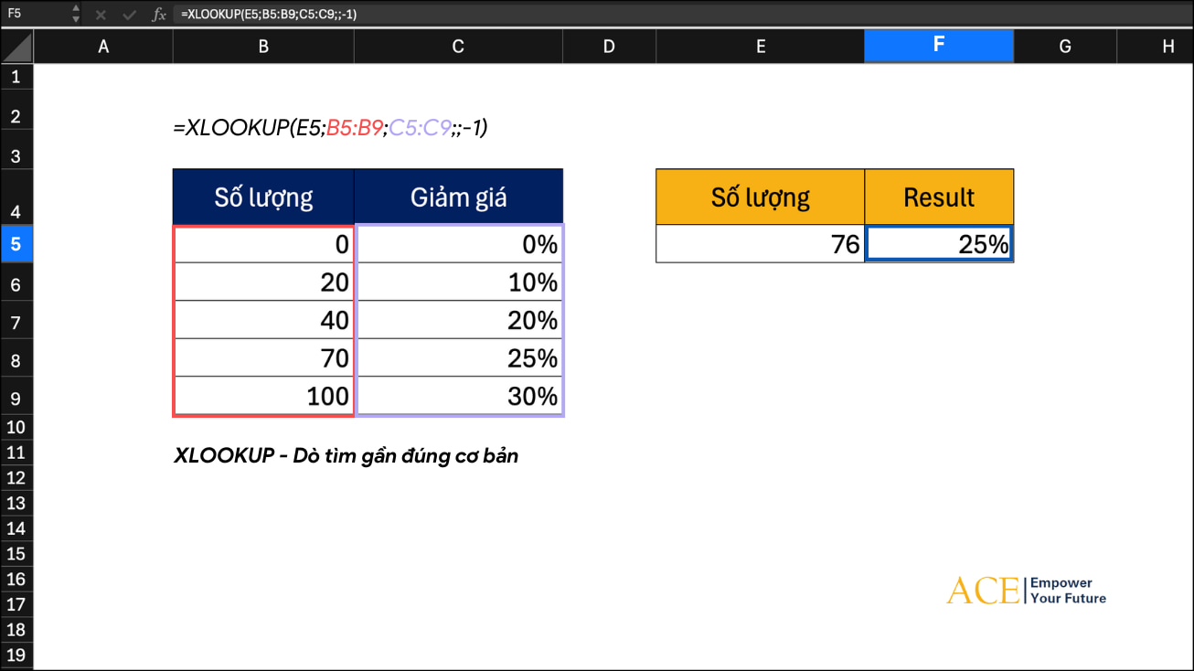Select the 30% discount cell
The image size is (1194, 671).
458,397
